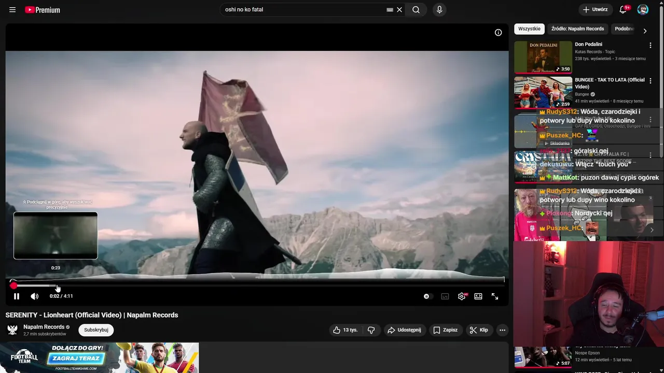Go to YouTube Premium home logo
664x373 pixels.
(43, 10)
